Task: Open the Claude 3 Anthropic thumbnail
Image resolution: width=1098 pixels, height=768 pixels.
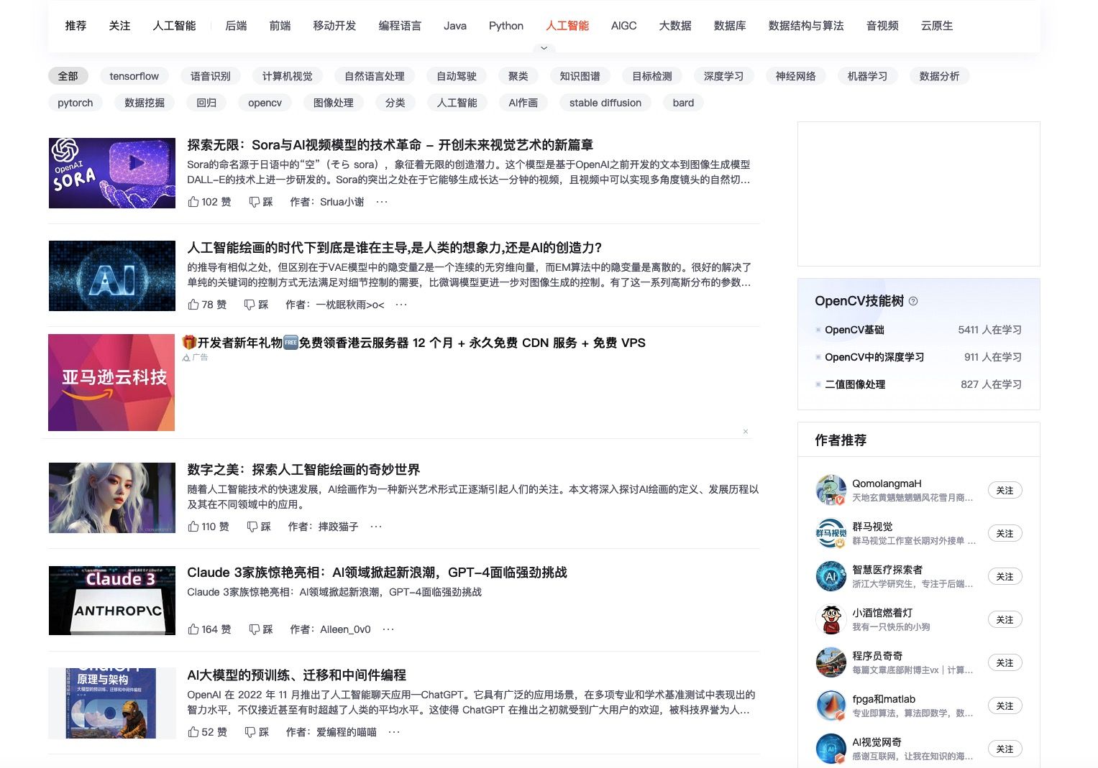Action: [112, 601]
